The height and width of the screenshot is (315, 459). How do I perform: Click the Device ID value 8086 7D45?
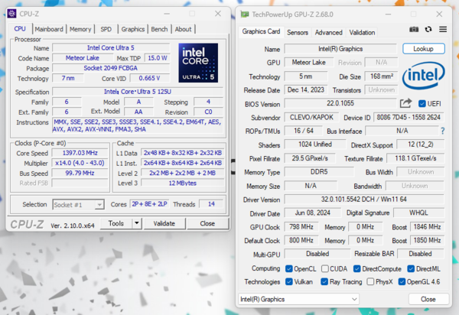tap(409, 117)
